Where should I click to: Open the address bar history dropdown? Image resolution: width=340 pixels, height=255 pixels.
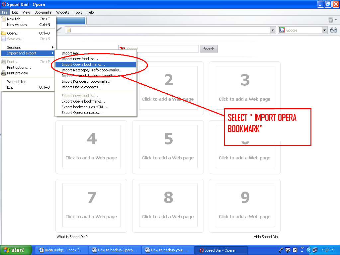tap(273, 30)
